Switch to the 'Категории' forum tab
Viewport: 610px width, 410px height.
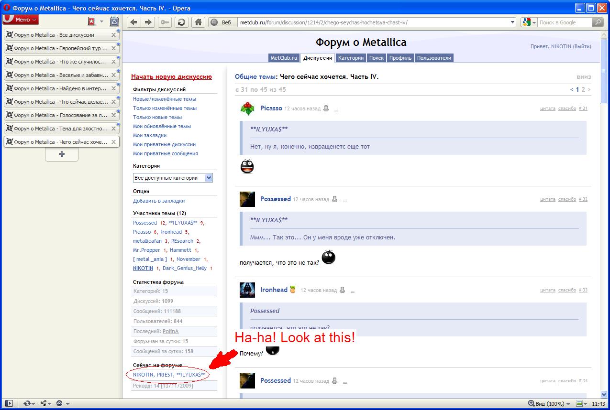tap(351, 58)
